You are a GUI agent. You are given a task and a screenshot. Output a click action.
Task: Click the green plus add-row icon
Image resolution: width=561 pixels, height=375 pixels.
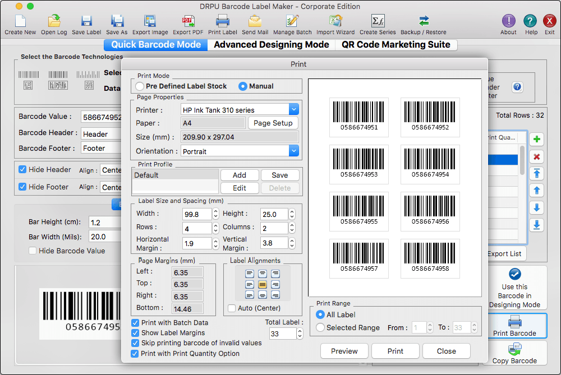(536, 140)
